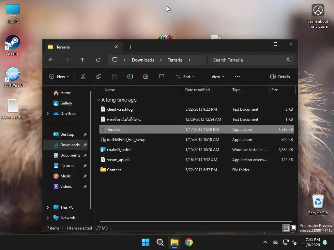
Task: Select This PC desktop icon
Action: [13, 13]
